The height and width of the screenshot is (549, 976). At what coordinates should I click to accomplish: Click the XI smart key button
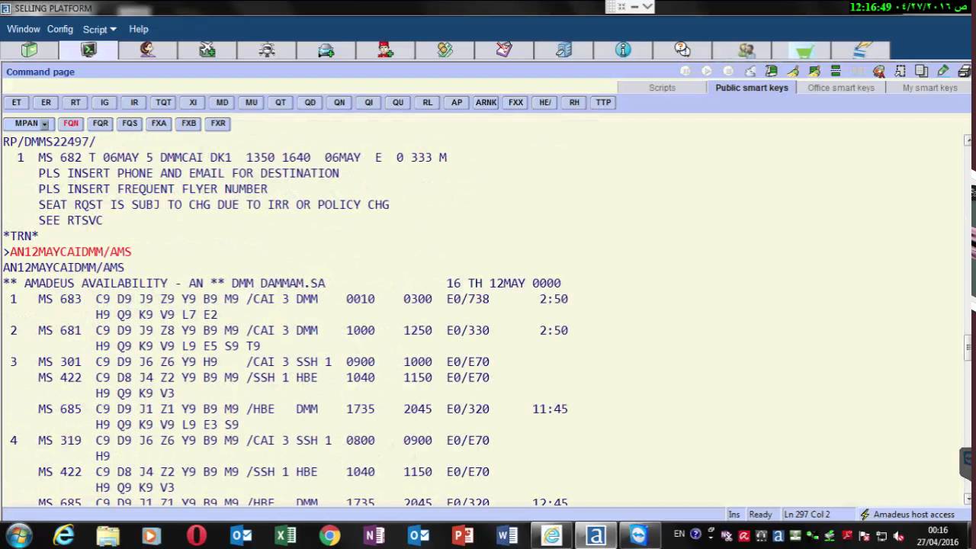point(193,102)
